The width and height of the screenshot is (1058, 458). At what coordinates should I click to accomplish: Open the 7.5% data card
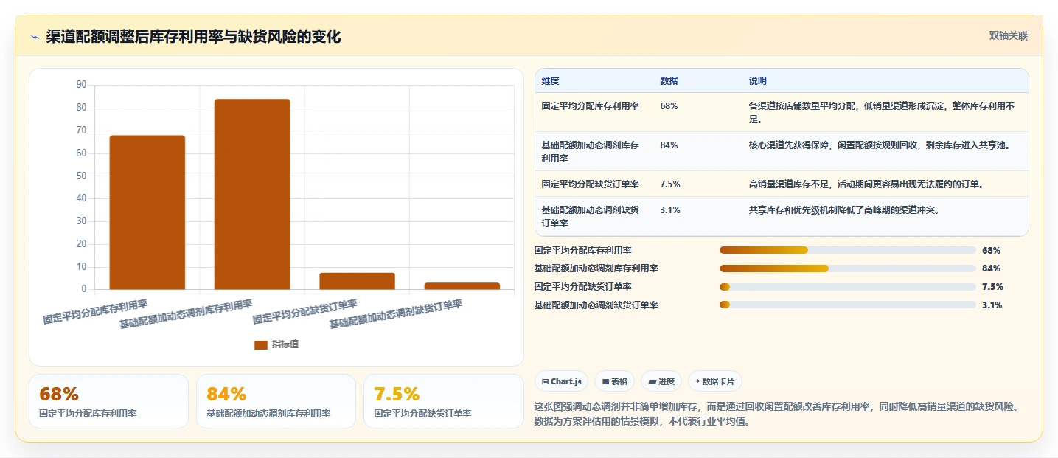(443, 401)
